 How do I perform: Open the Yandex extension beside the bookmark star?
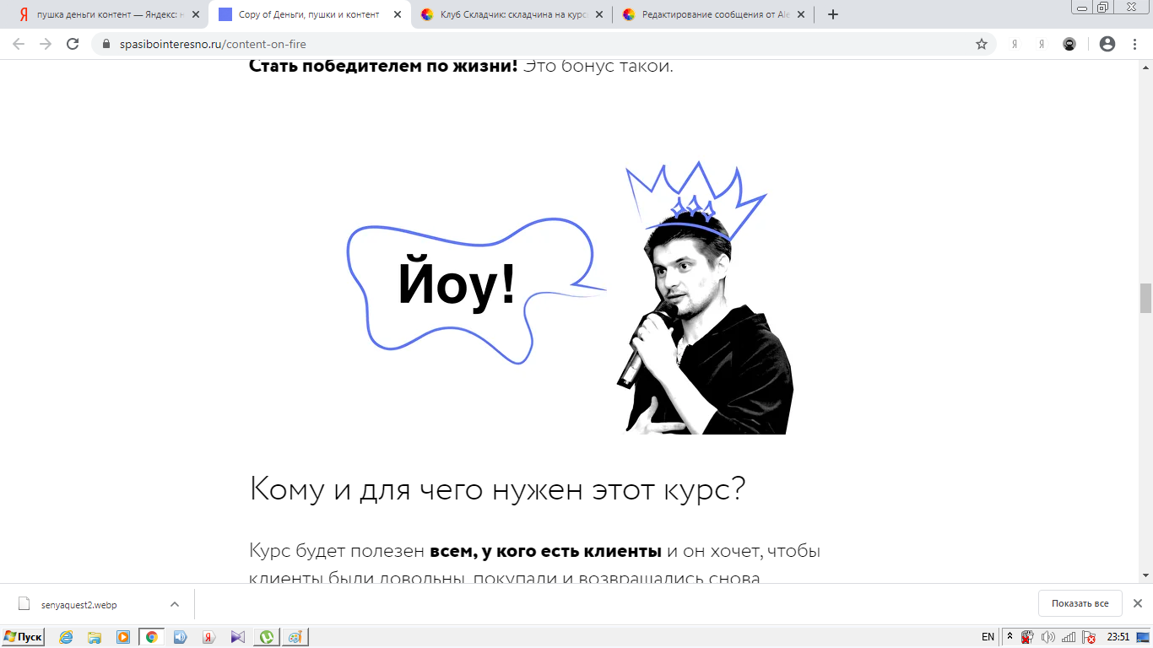1015,44
